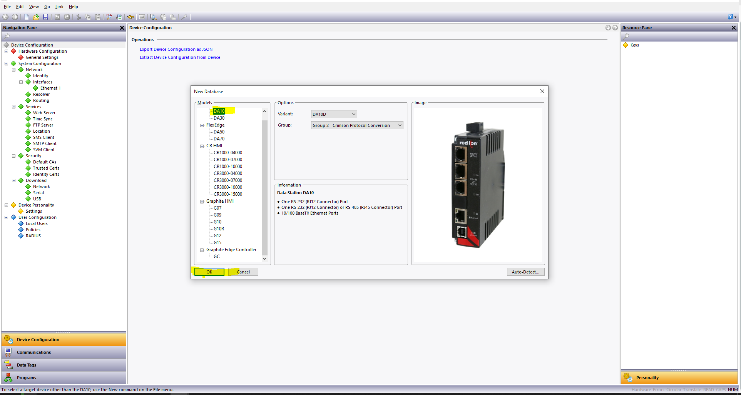
Task: Click the Find All magnifier icon
Action: point(109,17)
